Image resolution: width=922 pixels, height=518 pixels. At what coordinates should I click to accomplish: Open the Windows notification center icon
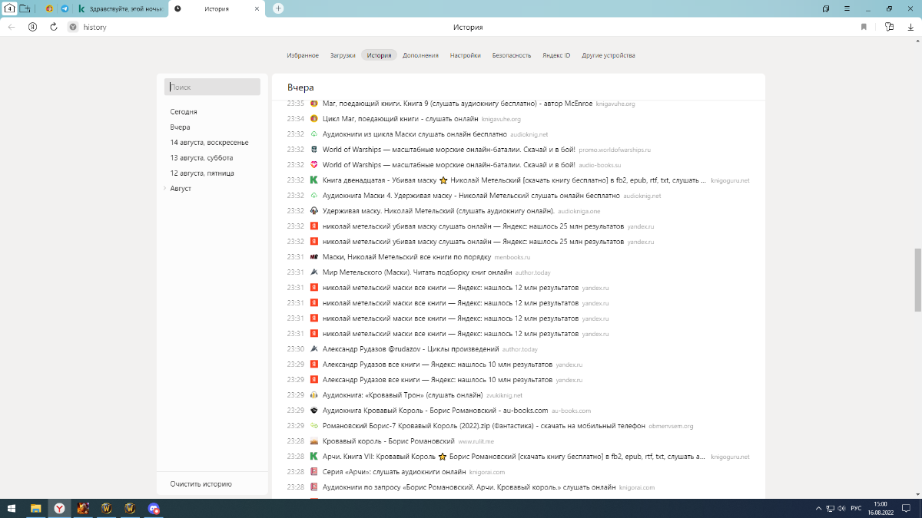[907, 508]
